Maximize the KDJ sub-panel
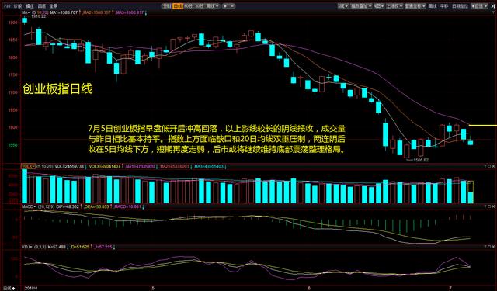 click(x=489, y=246)
